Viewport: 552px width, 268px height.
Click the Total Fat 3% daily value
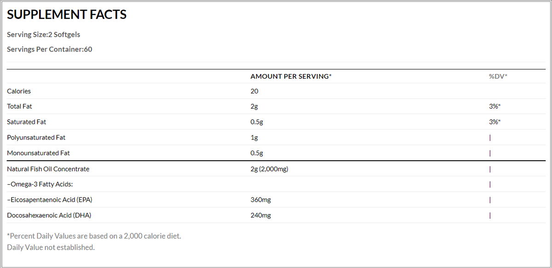click(495, 106)
